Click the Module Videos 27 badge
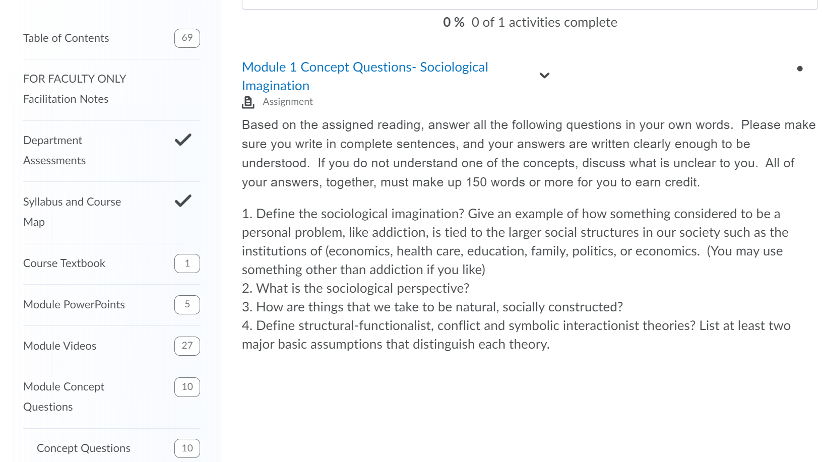Screen dimensions: 822x462 (187, 346)
